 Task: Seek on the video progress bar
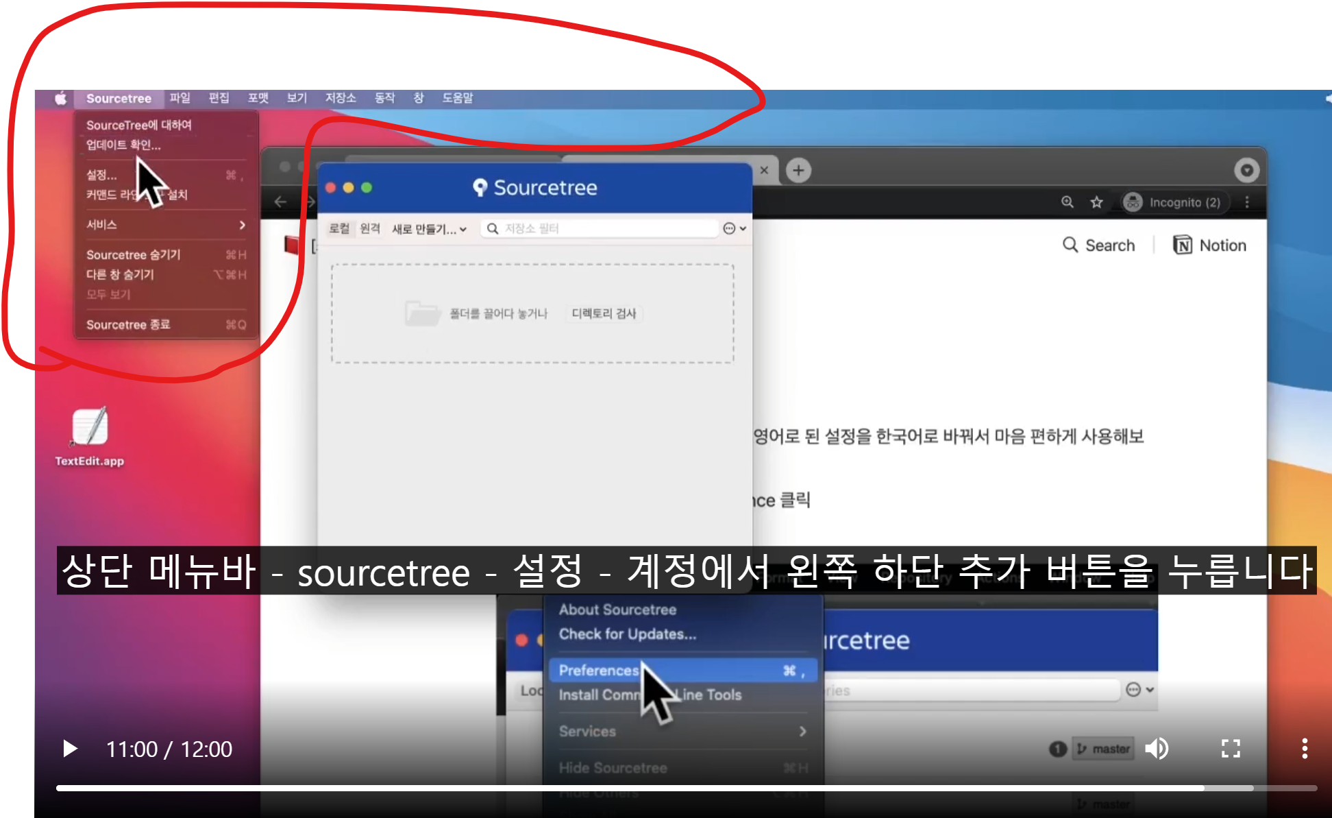click(686, 789)
